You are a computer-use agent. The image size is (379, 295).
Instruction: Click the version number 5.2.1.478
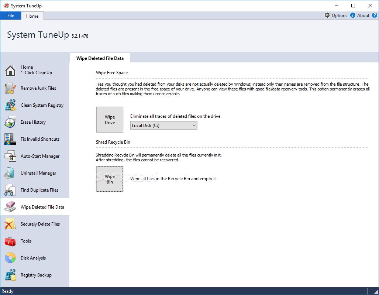80,36
